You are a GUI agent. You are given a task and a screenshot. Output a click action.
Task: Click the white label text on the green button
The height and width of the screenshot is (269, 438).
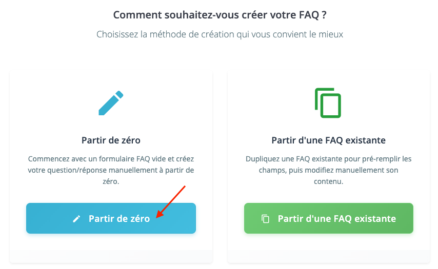(336, 219)
